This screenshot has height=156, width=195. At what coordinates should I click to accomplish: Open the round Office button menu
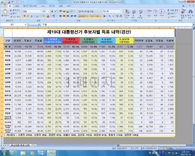pos(3,3)
